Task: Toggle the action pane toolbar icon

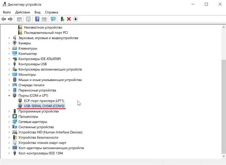Action: 44,19
